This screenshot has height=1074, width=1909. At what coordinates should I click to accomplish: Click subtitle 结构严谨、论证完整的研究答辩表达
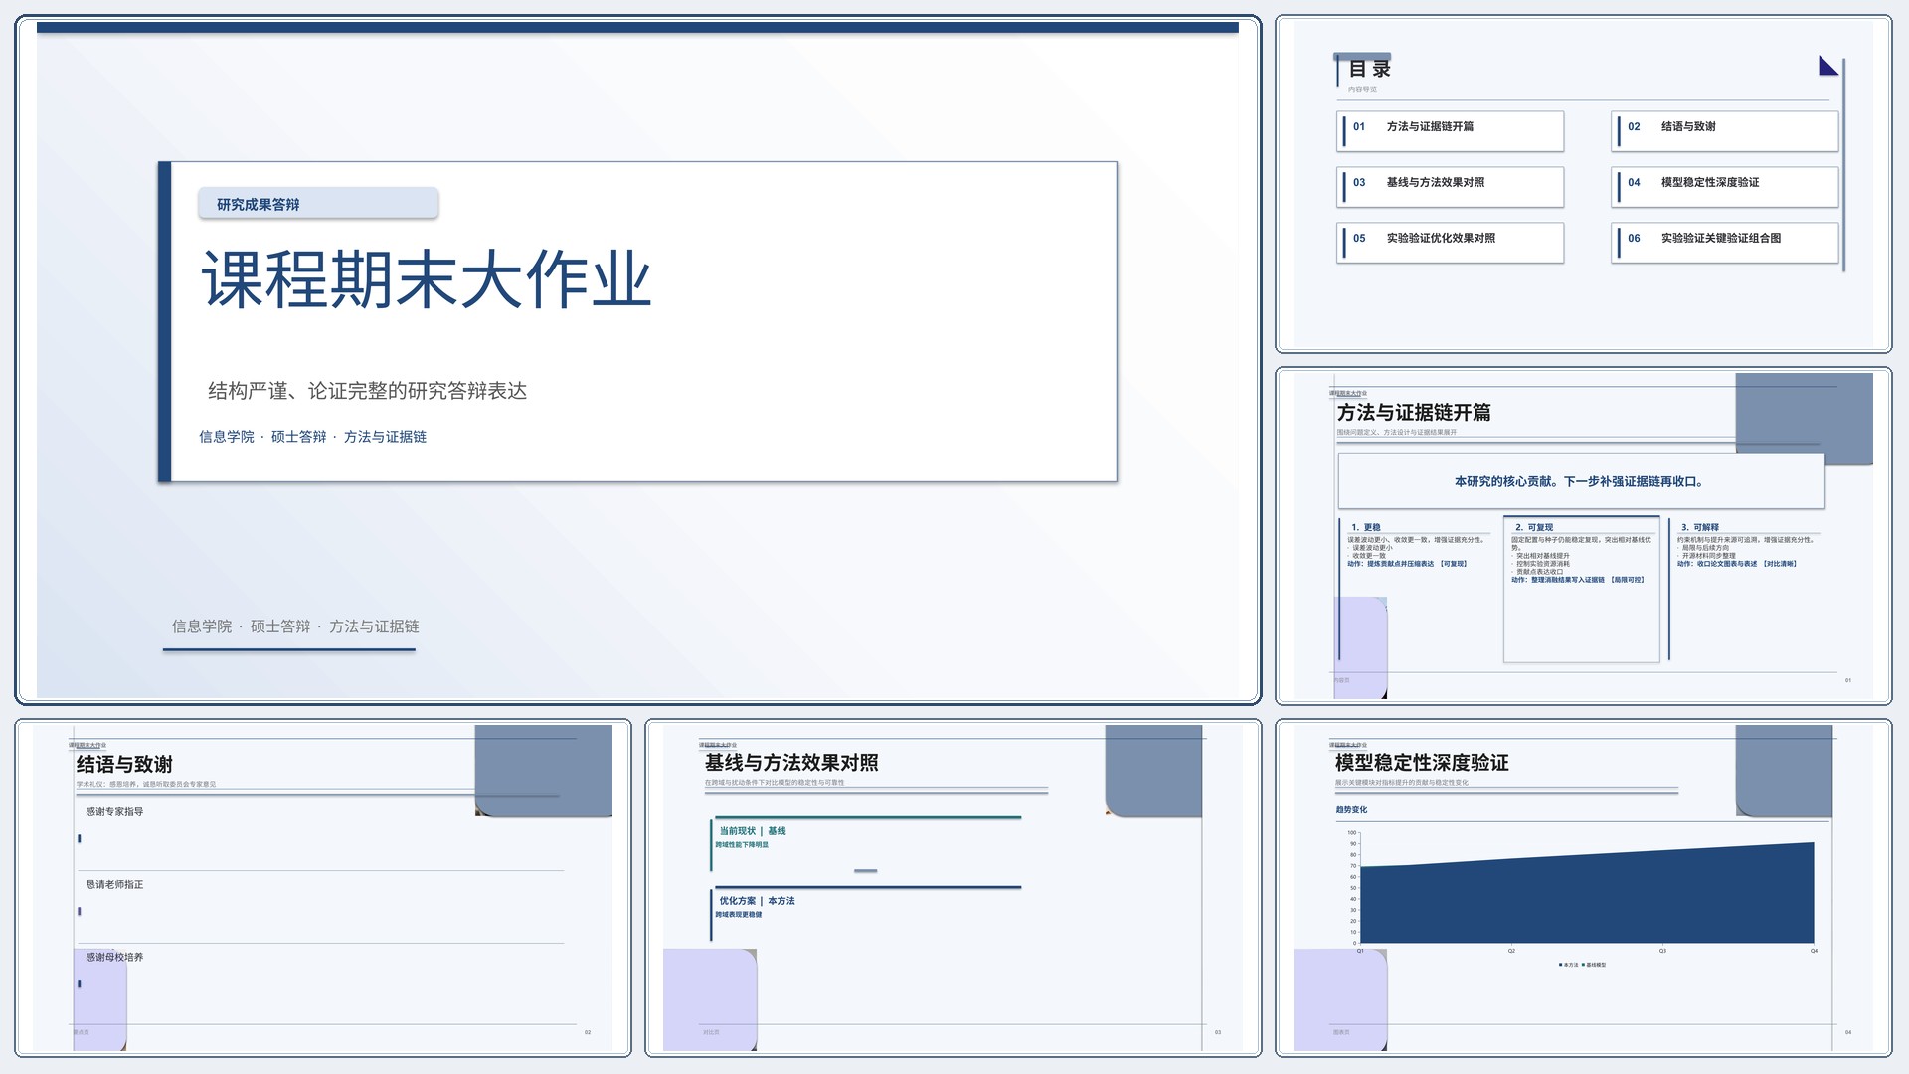click(367, 391)
